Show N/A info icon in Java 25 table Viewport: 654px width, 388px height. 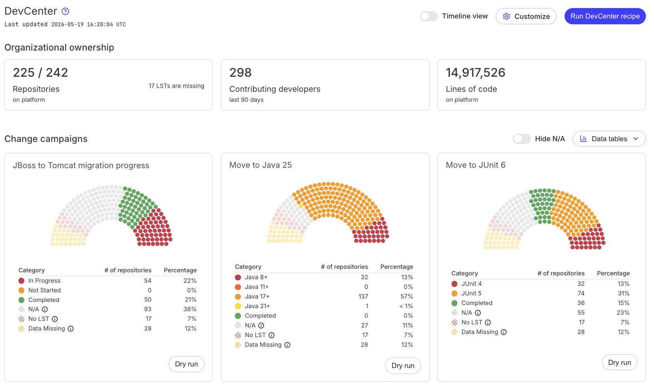[x=261, y=326]
